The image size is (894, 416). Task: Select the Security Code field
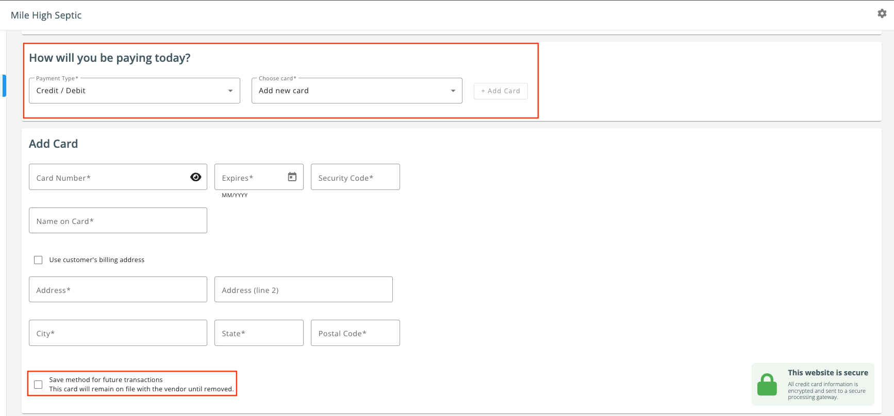click(355, 177)
